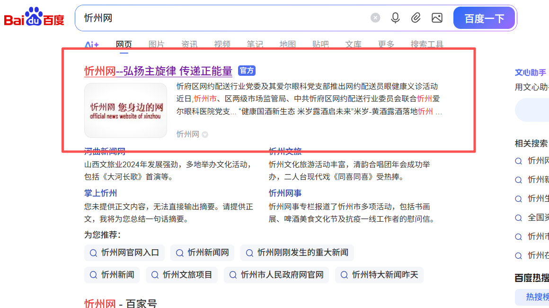
Task: Click the 百度一下 search button
Action: coord(484,18)
